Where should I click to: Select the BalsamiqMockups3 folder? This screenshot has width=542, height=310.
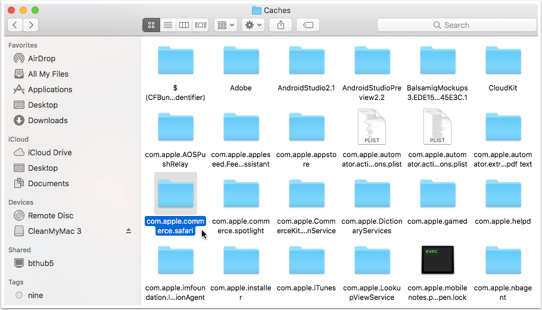point(438,61)
